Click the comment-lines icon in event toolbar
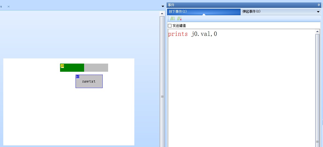323x147 pixels. click(x=173, y=18)
